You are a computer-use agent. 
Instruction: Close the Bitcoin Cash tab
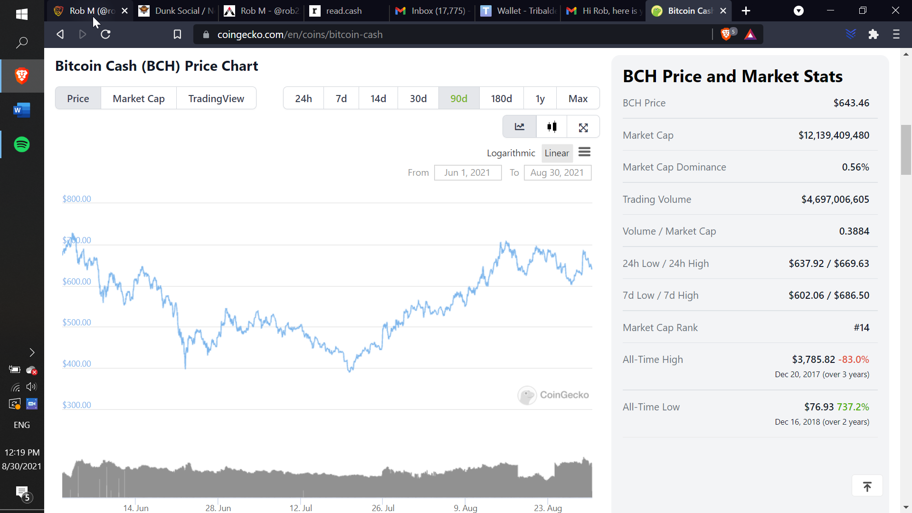point(723,11)
